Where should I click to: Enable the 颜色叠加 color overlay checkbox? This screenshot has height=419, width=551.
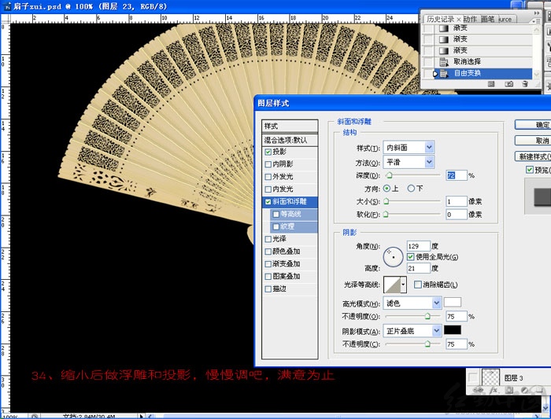coord(268,252)
